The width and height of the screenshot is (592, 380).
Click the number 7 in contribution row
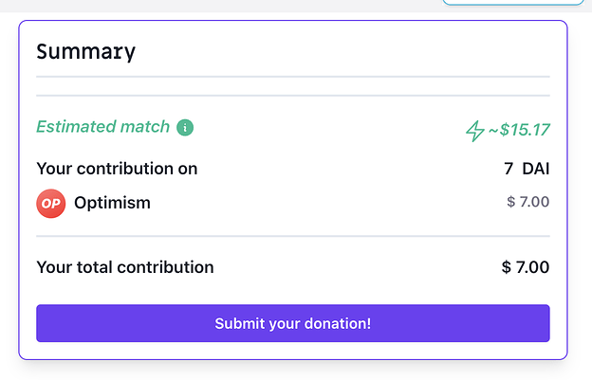click(509, 169)
